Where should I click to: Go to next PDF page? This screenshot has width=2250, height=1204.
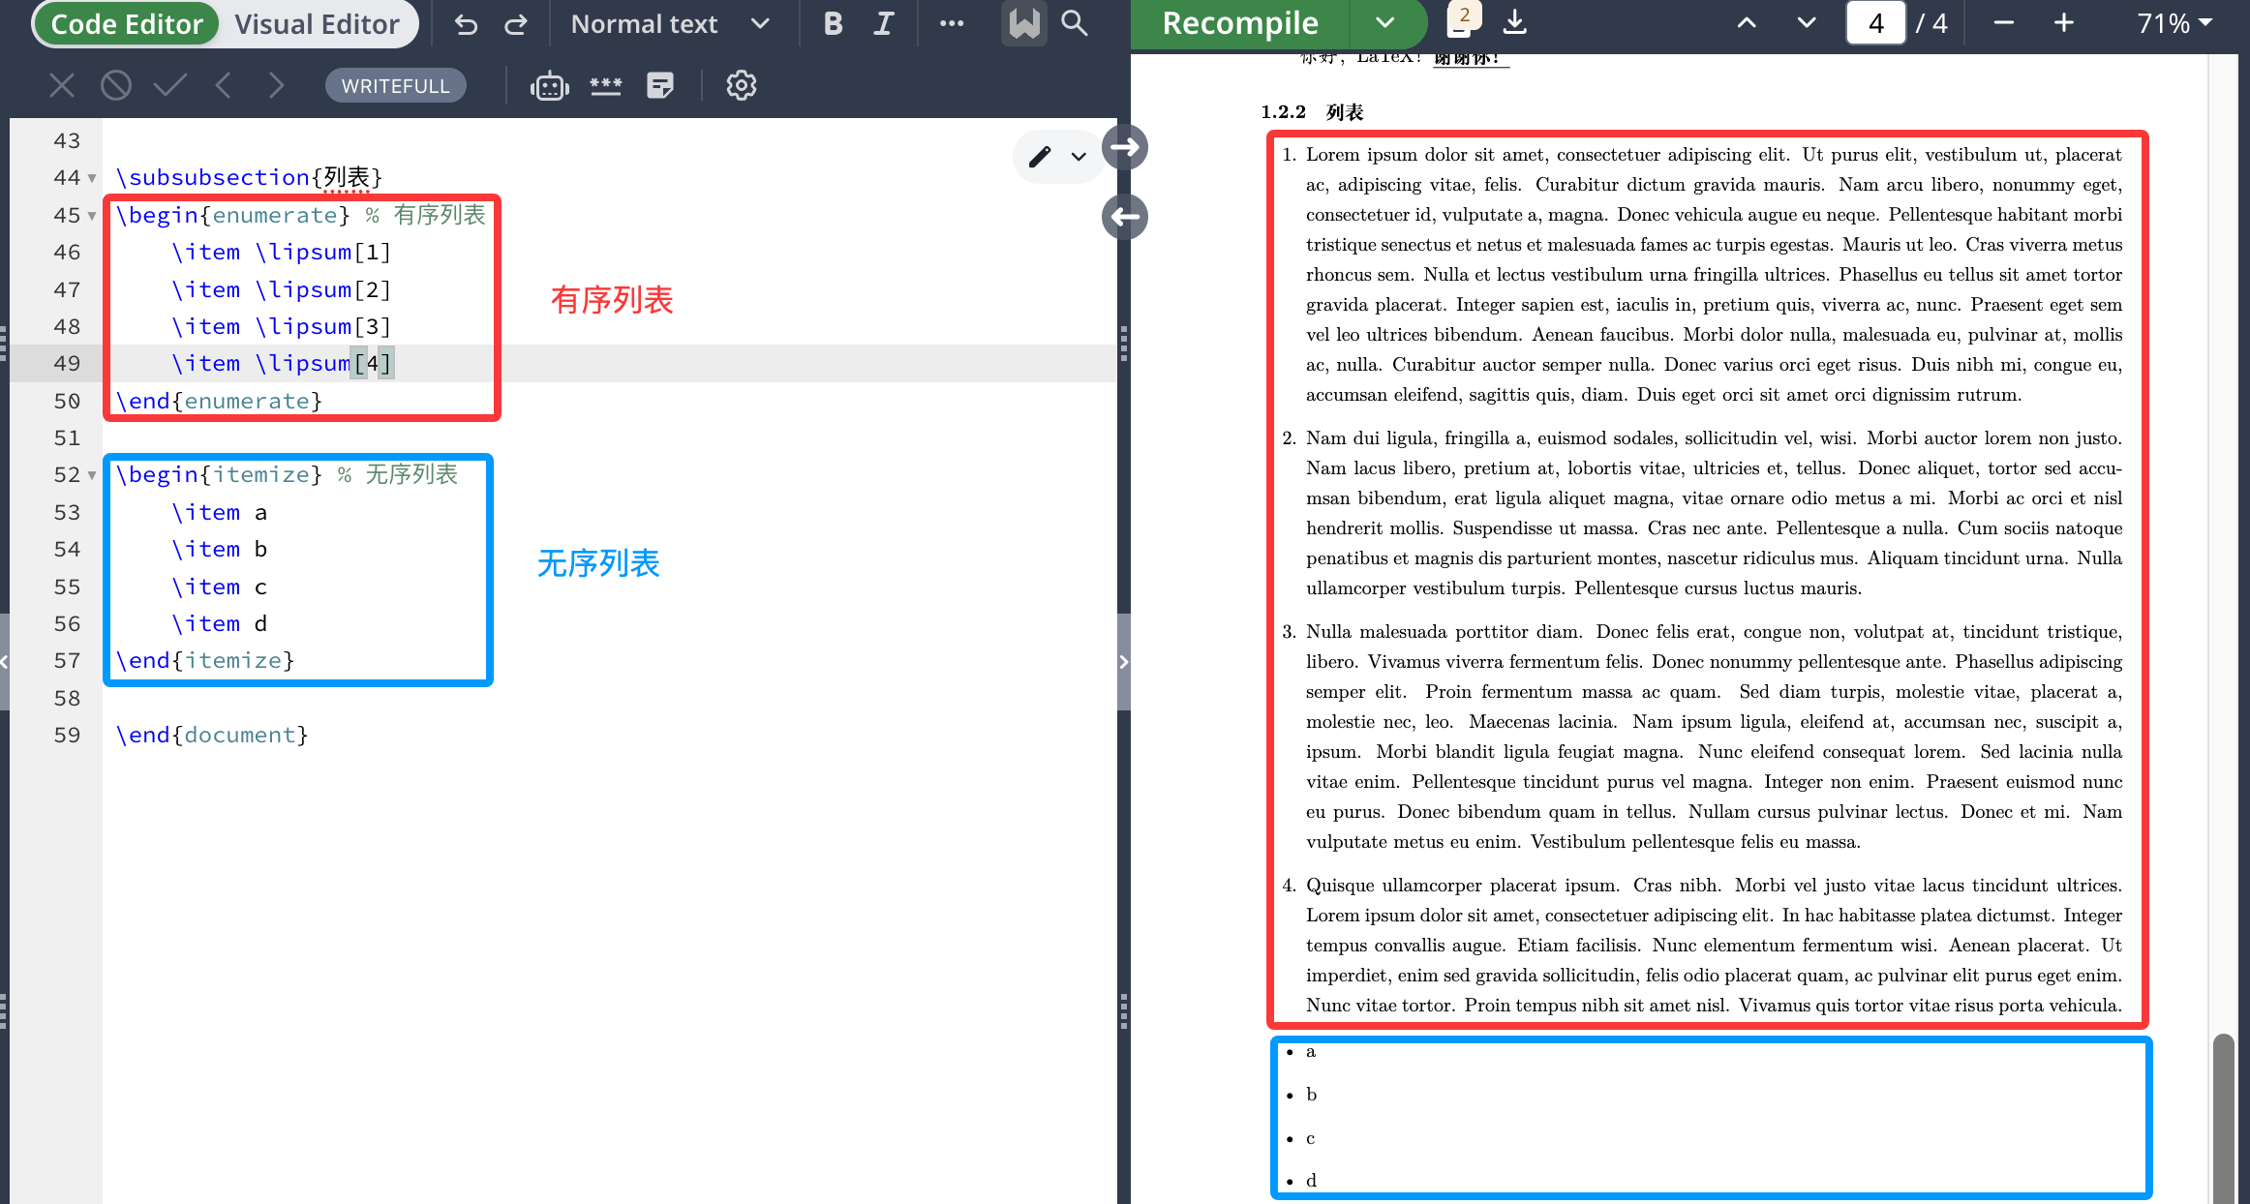[x=1807, y=23]
